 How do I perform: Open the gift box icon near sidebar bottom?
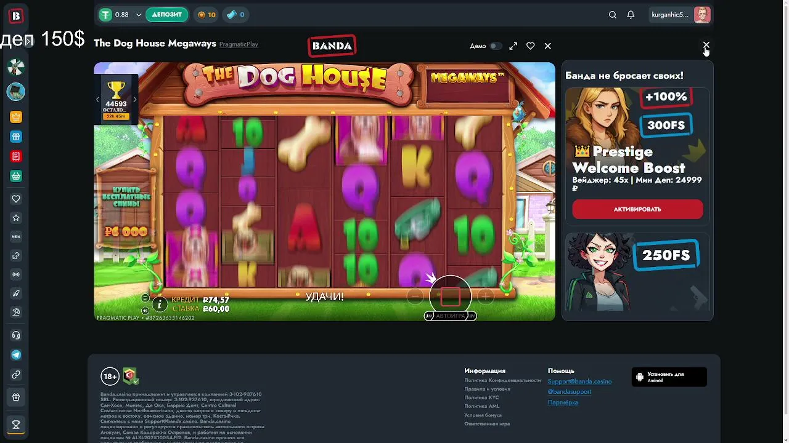click(16, 397)
